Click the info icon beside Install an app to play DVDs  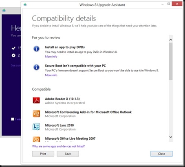[36, 49]
